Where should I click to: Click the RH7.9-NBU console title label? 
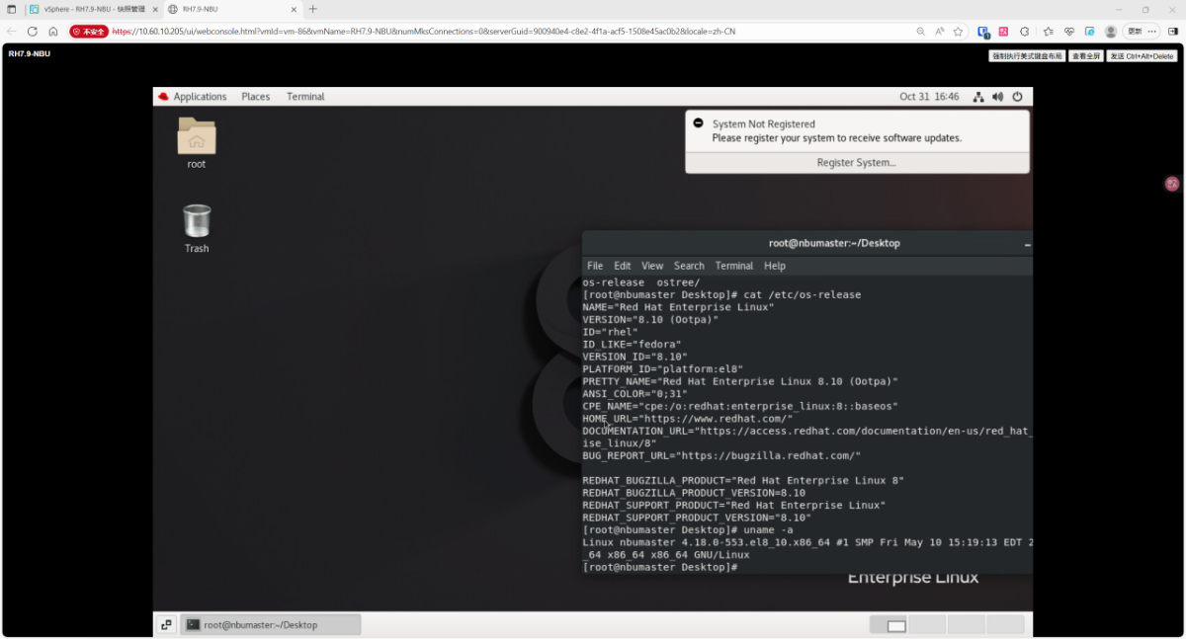click(x=29, y=53)
